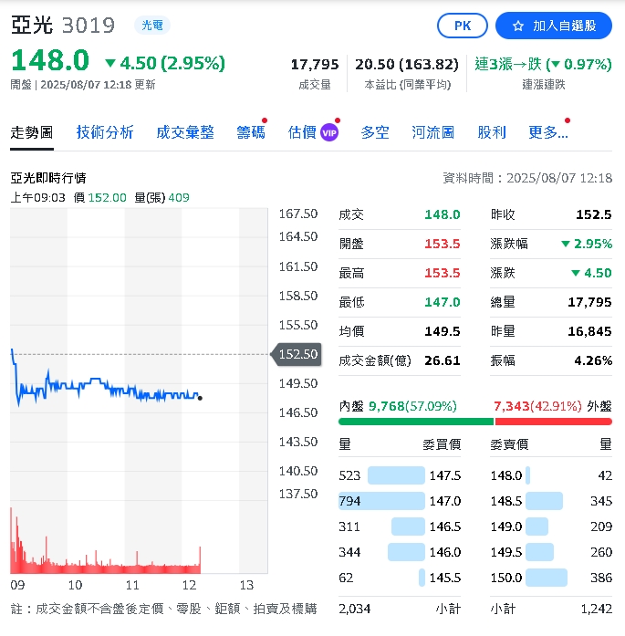Click the 昨量 16,845 value
Image resolution: width=625 pixels, height=636 pixels.
pyautogui.click(x=589, y=331)
